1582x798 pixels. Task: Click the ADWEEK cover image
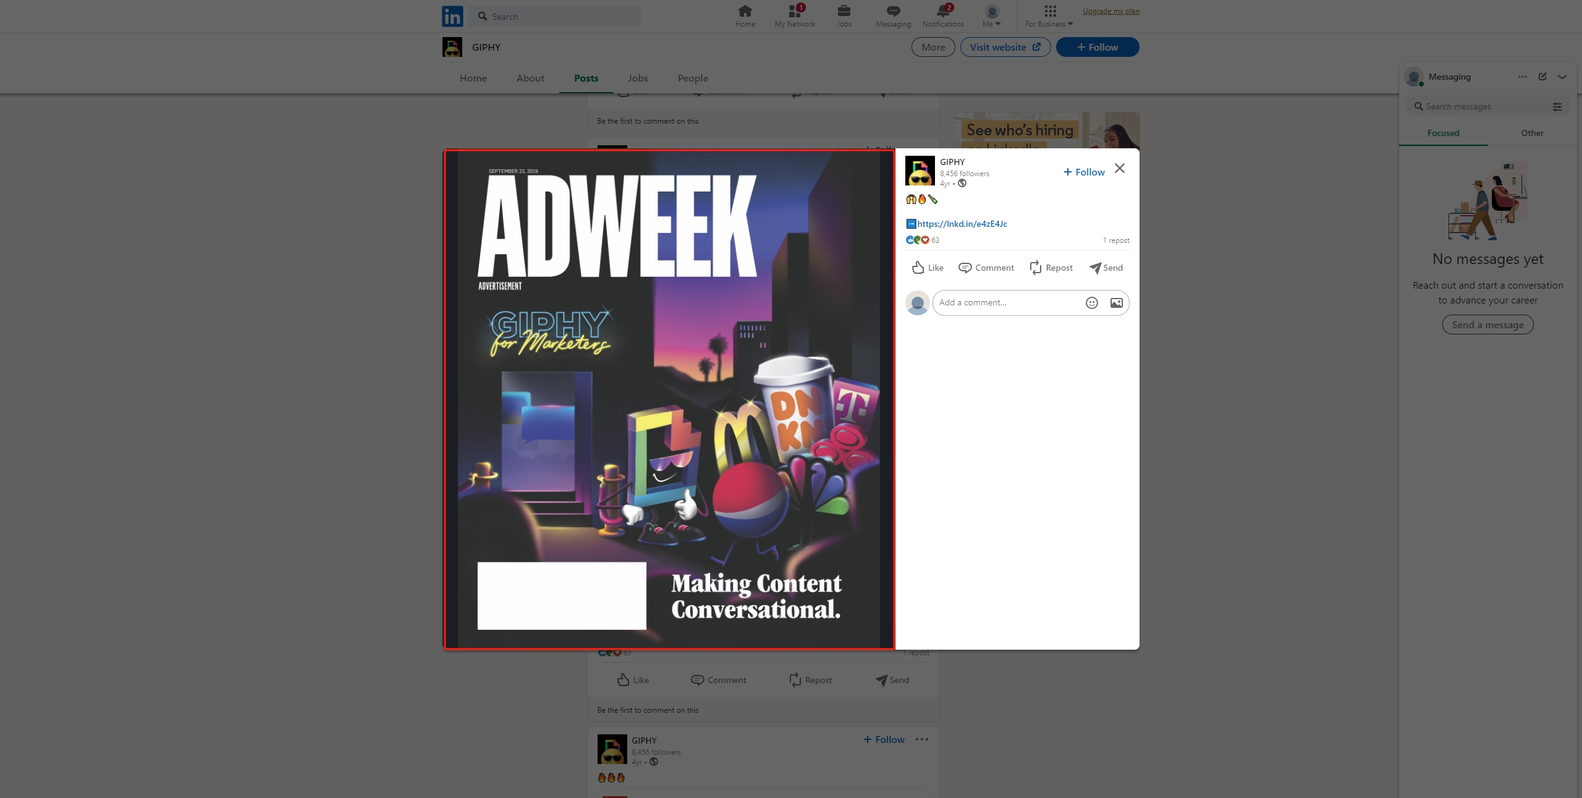pos(669,399)
